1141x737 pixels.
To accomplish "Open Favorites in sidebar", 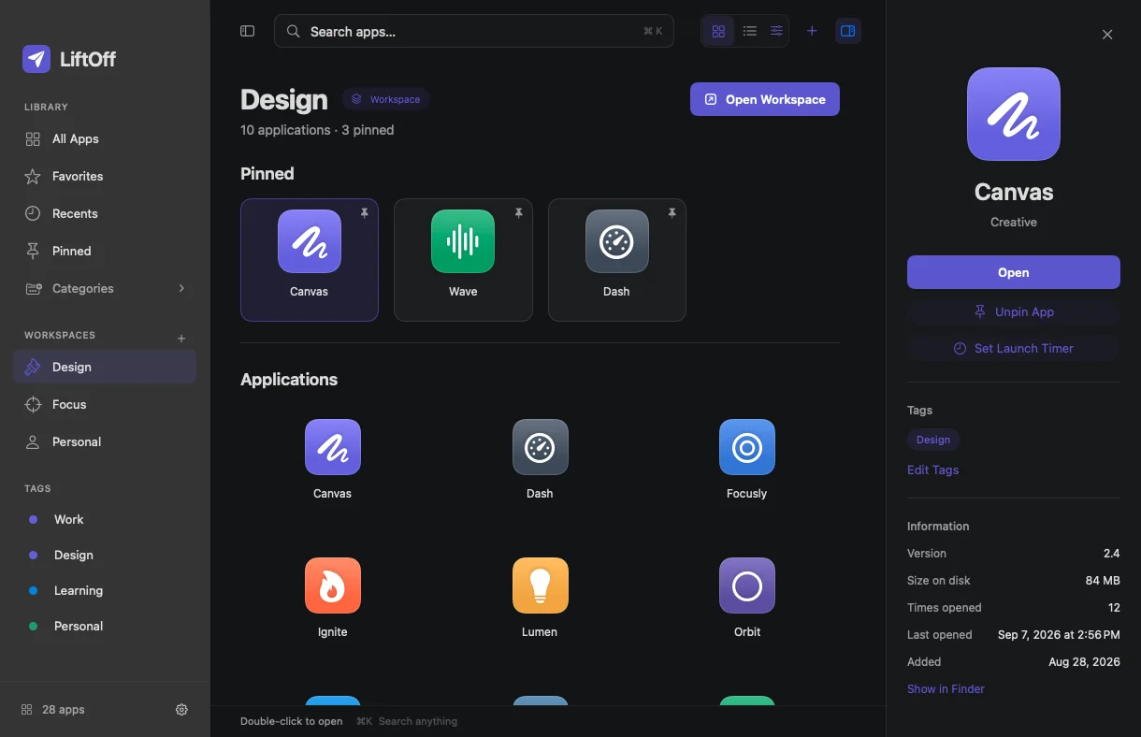I will pyautogui.click(x=105, y=176).
